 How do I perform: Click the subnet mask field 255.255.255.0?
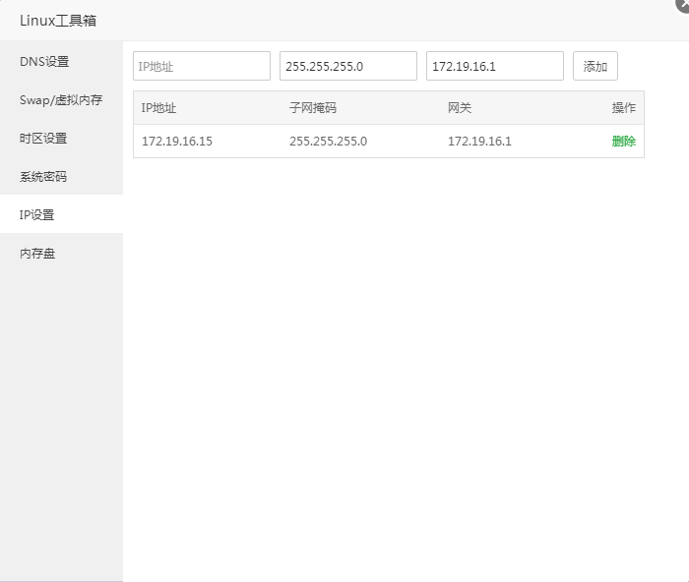pos(348,66)
